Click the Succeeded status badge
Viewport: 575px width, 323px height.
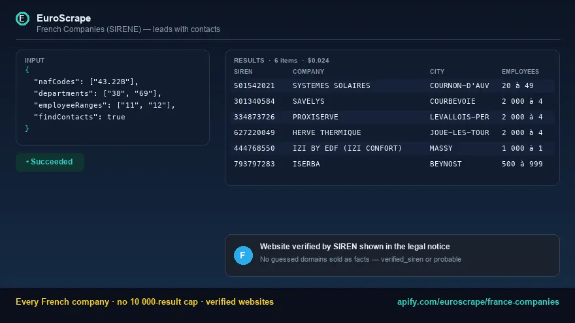pos(50,162)
